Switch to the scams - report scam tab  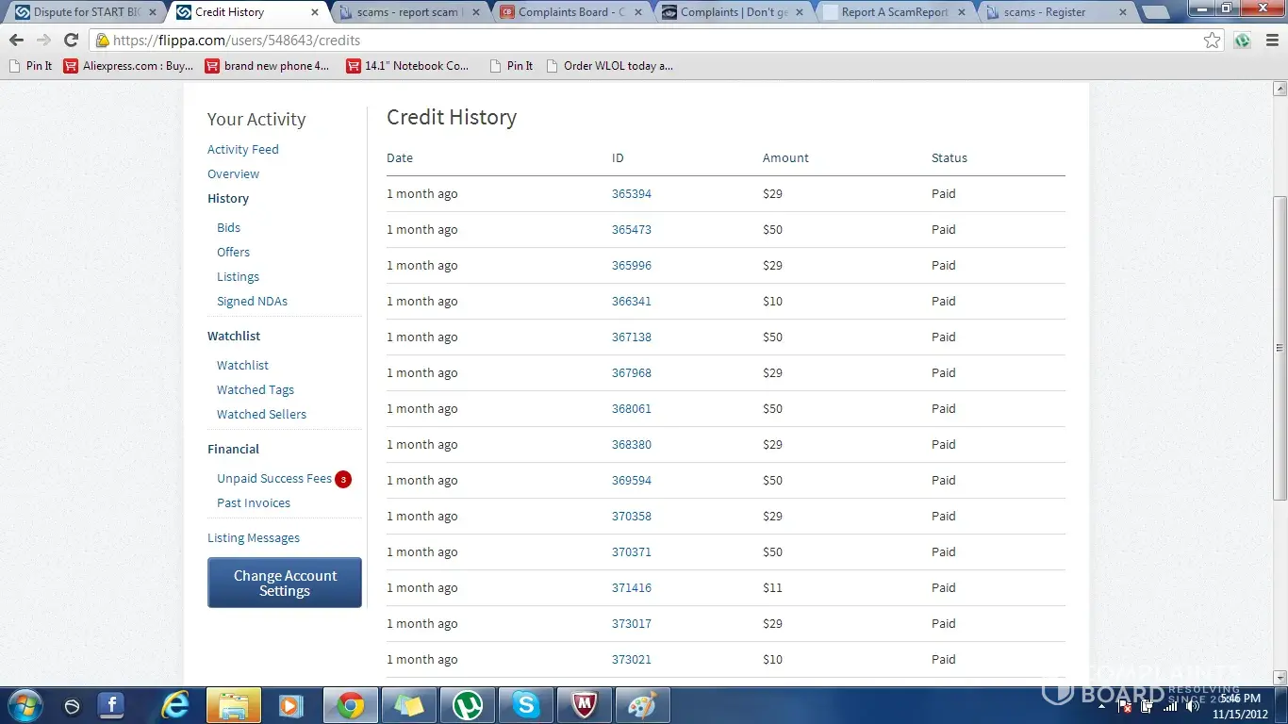pos(407,12)
